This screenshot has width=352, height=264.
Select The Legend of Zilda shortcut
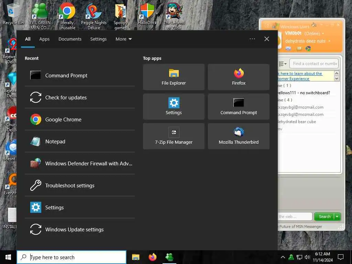174,16
